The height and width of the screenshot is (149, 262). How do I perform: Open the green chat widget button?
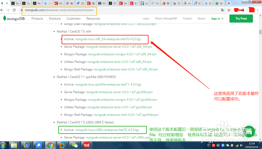249,131
